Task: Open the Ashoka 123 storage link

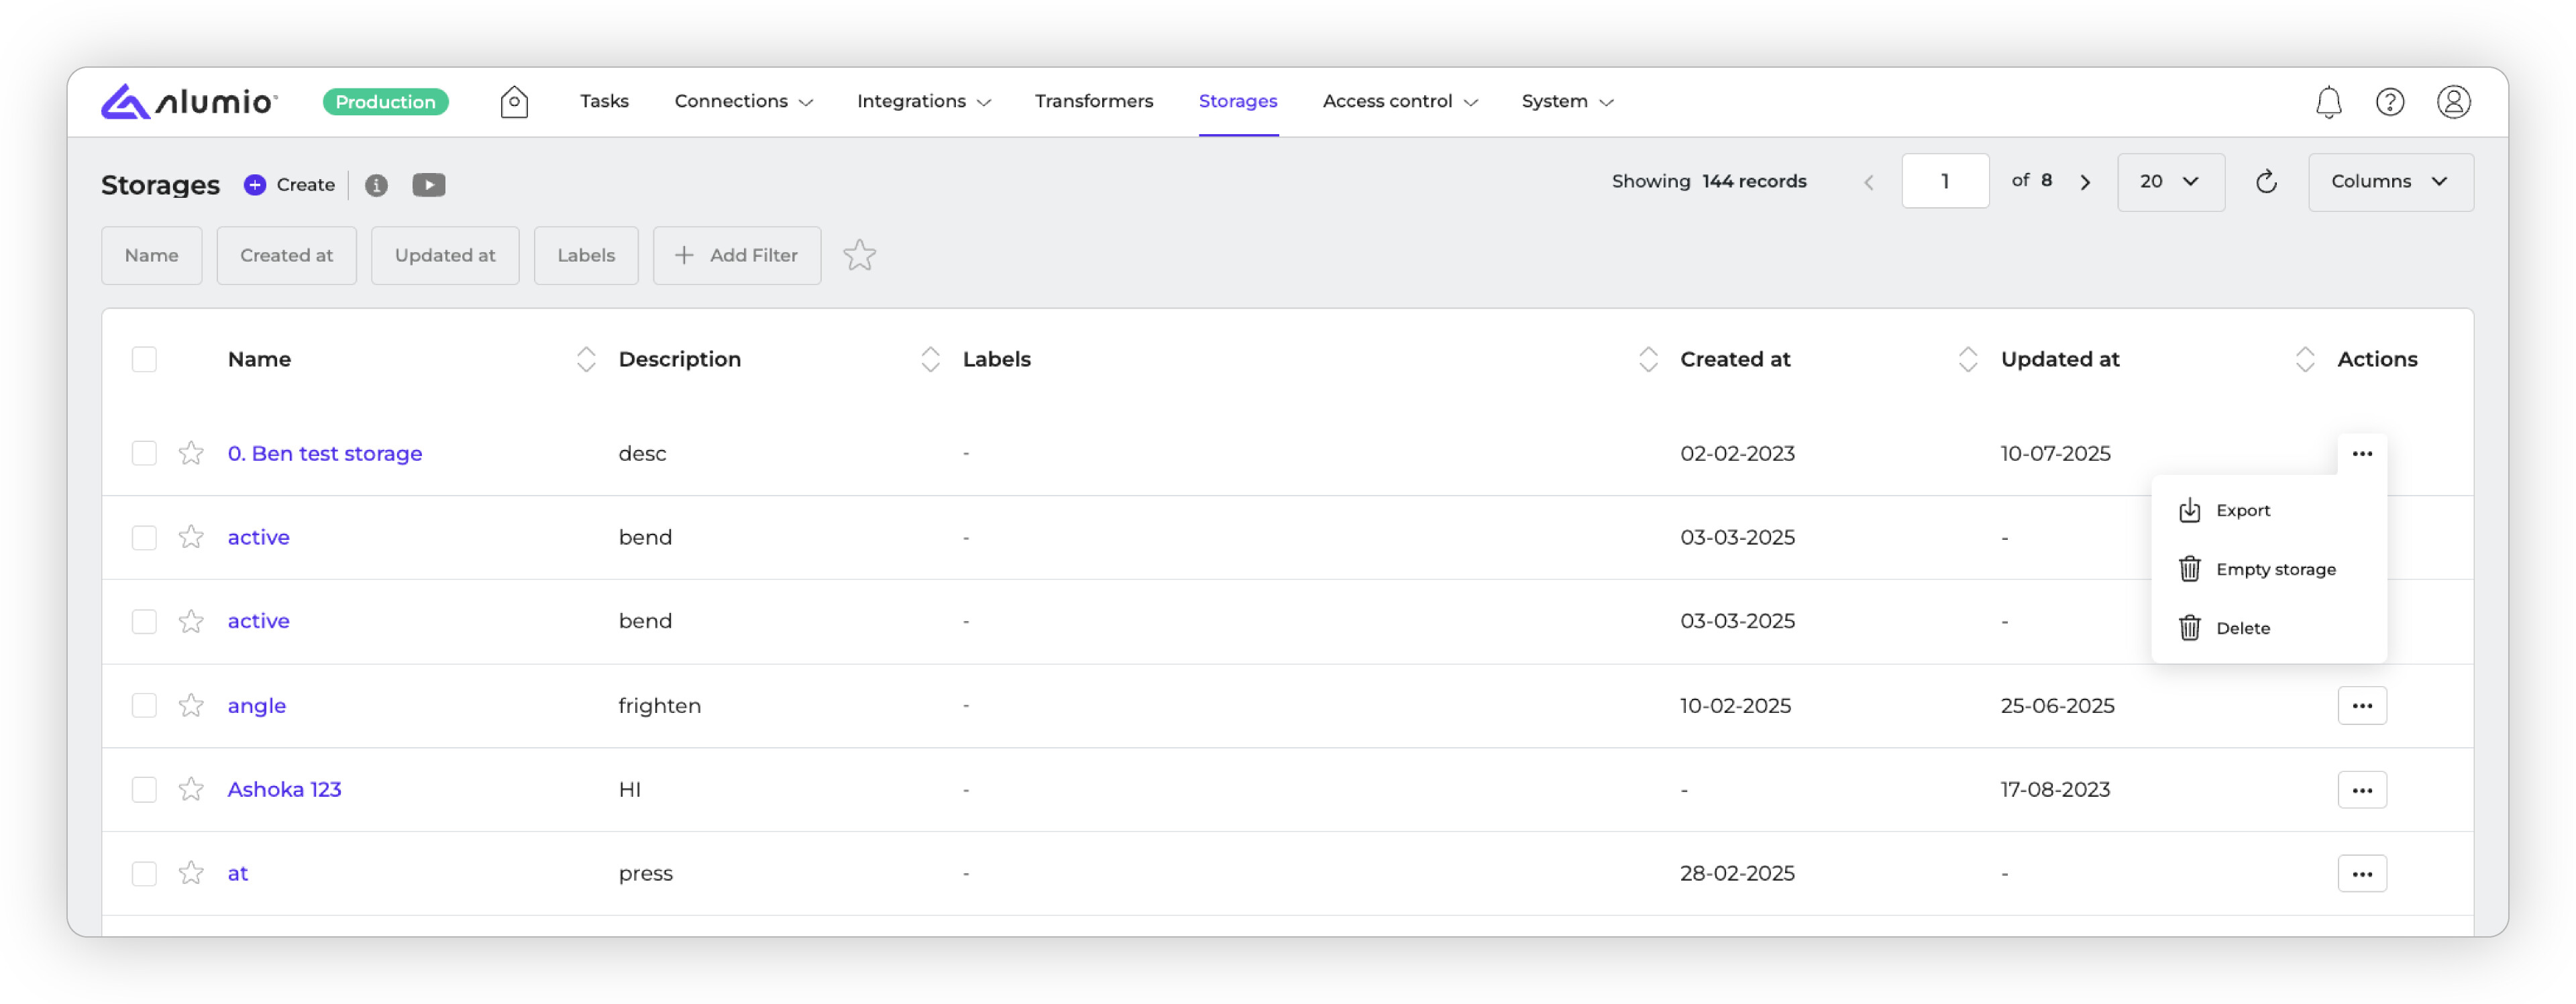Action: coord(284,790)
